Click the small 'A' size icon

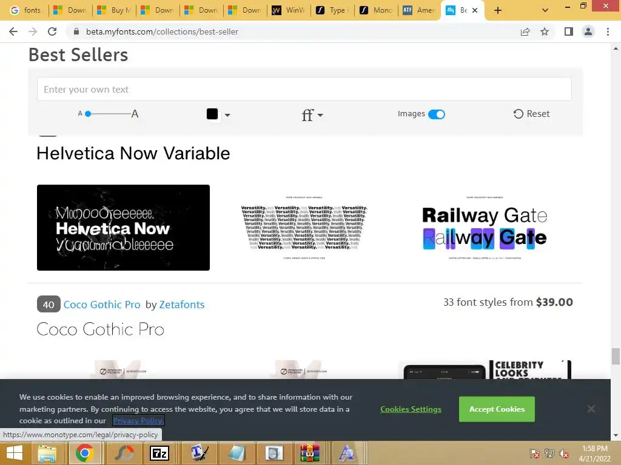(80, 114)
